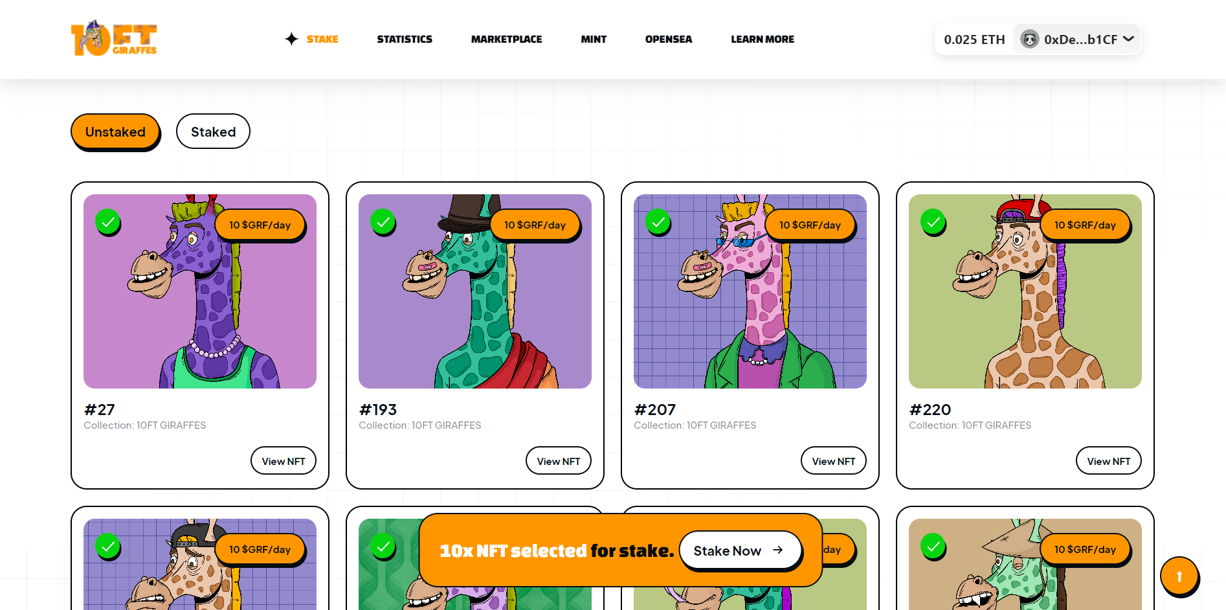Click View NFT for giraffe #220
Image resolution: width=1226 pixels, height=610 pixels.
pyautogui.click(x=1108, y=460)
